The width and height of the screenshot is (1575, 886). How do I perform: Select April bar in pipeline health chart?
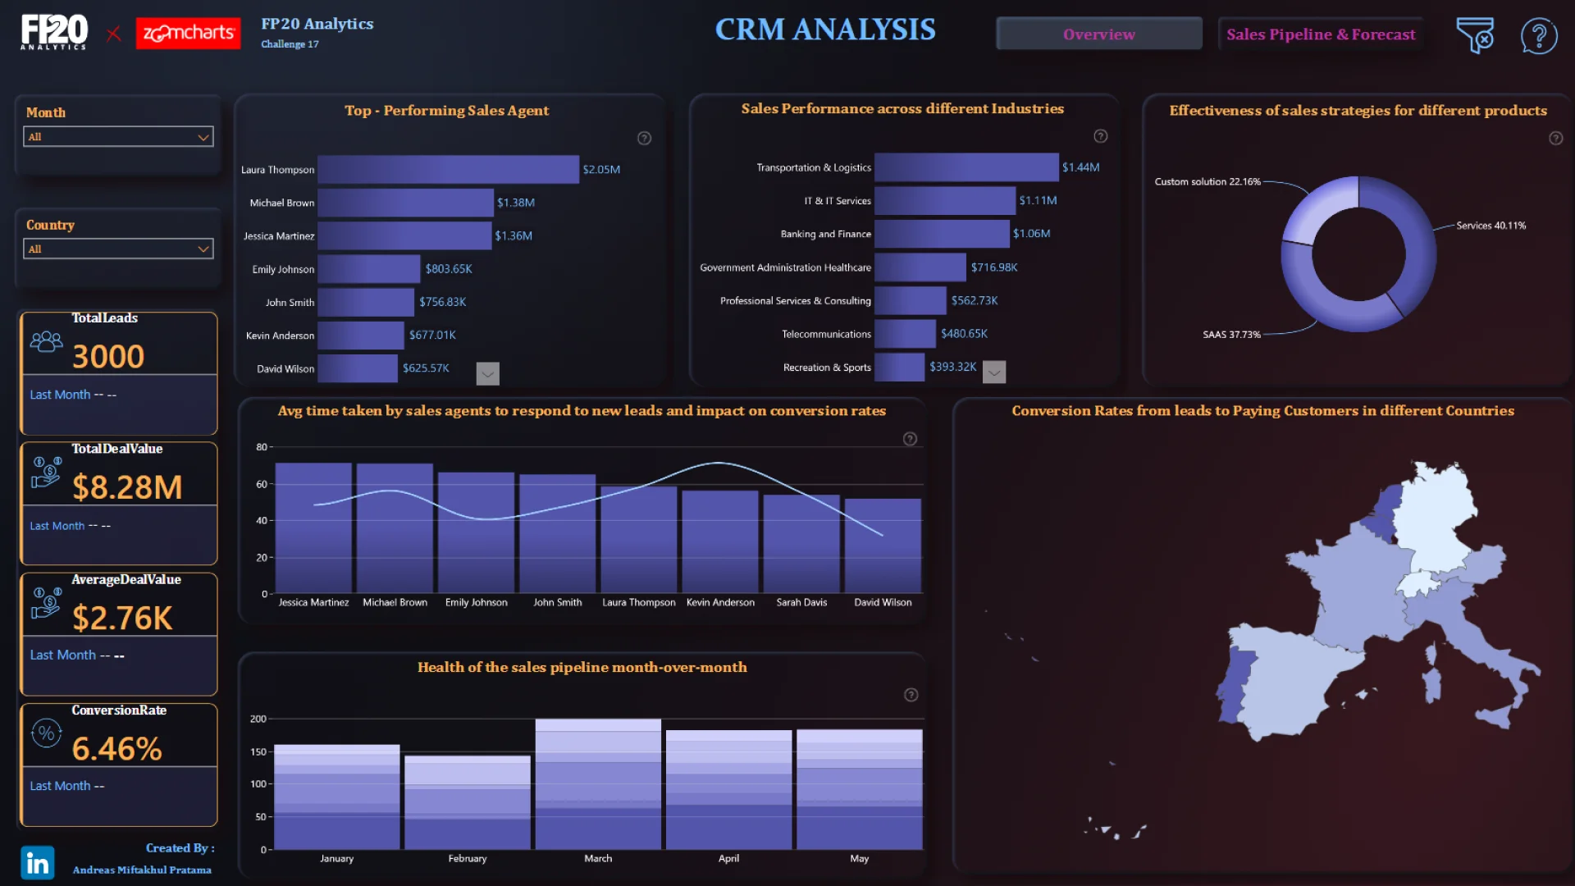pyautogui.click(x=728, y=790)
